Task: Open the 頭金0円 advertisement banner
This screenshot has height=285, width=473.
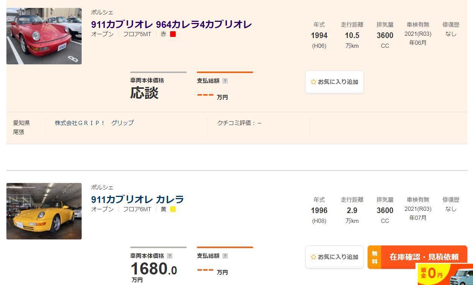Action: click(x=444, y=274)
